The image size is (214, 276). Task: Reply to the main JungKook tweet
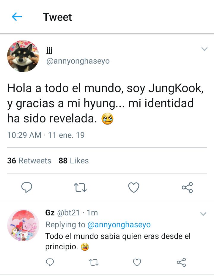click(27, 187)
